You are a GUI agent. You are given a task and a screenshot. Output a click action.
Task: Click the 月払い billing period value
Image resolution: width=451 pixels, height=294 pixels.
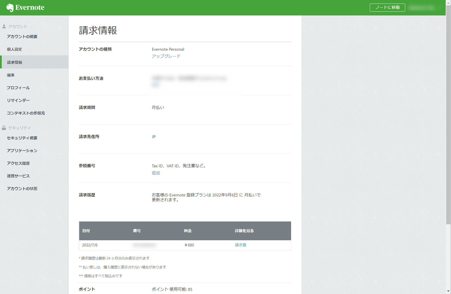click(x=158, y=107)
